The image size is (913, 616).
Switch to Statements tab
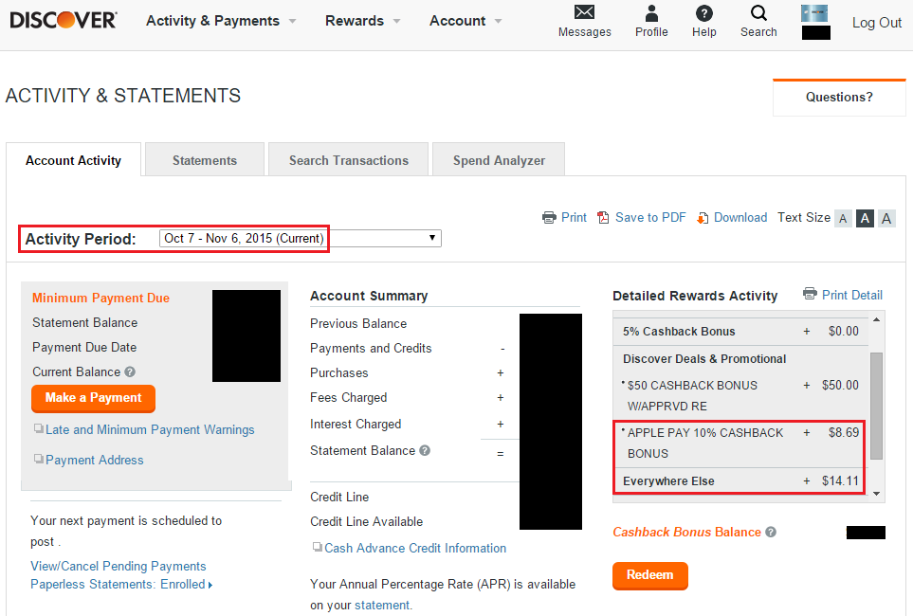click(205, 160)
